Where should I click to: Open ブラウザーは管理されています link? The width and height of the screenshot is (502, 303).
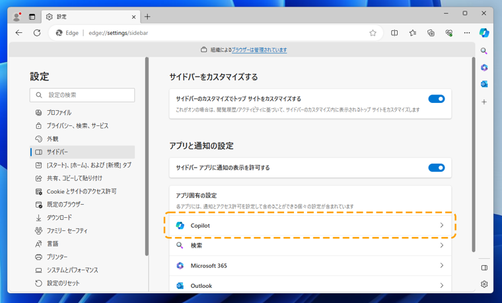[x=260, y=50]
